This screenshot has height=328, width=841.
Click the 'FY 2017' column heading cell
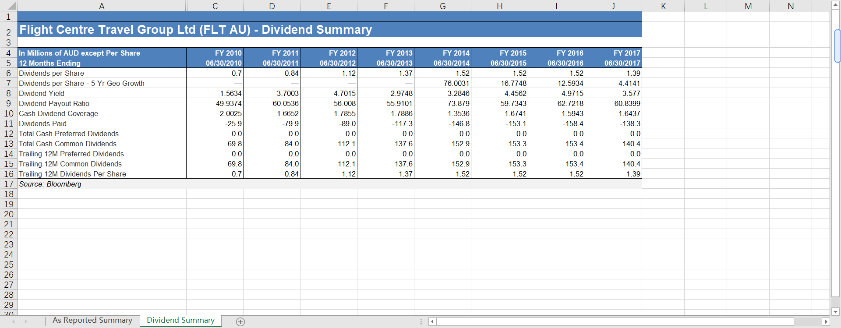coord(614,53)
